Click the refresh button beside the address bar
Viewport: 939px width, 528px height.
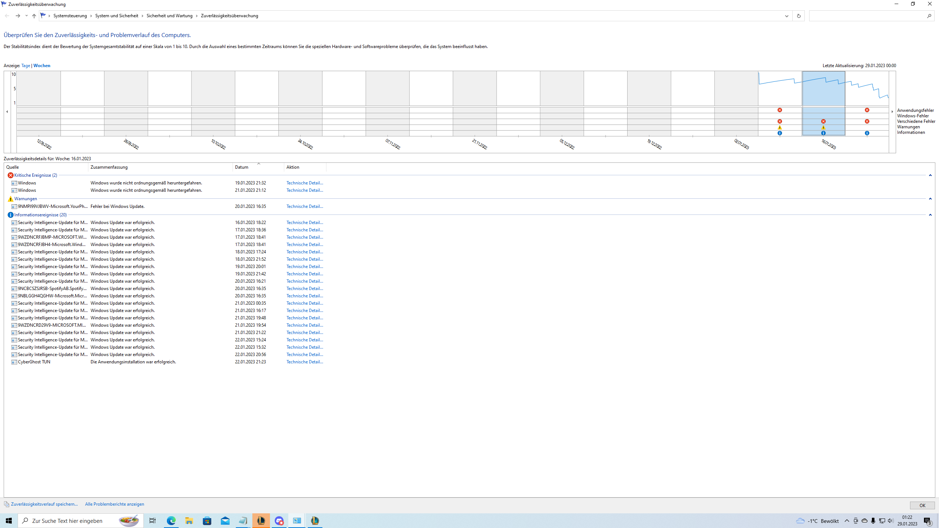[799, 16]
